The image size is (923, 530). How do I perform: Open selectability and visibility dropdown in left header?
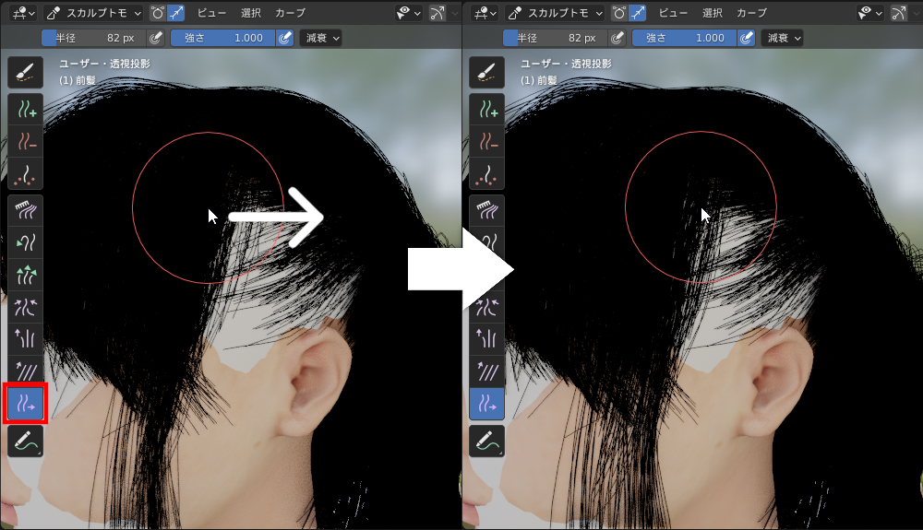pos(409,13)
